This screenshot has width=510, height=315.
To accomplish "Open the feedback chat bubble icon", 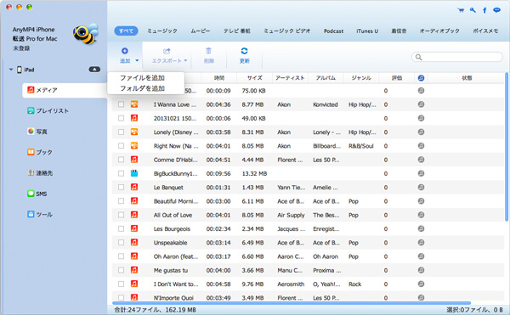I will (496, 10).
